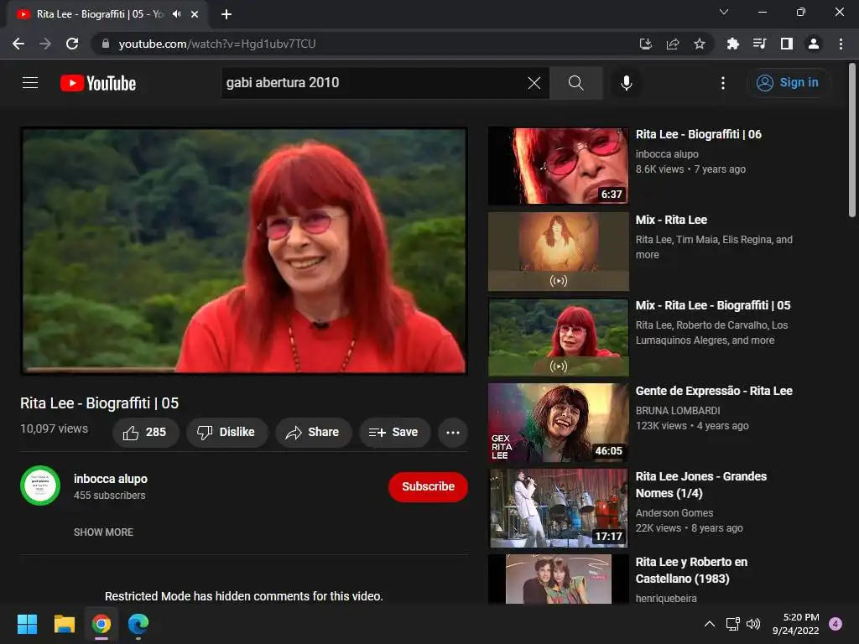Open YouTube settings three-dot menu
859x644 pixels.
pyautogui.click(x=723, y=83)
